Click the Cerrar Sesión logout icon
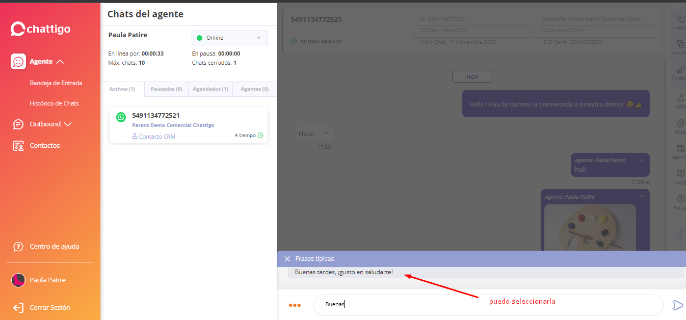Screen dimensions: 686x320 point(18,308)
